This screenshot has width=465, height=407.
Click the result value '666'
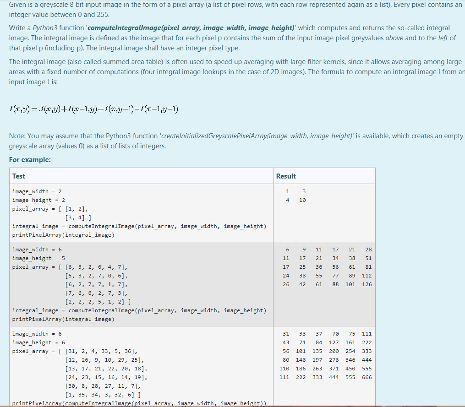pyautogui.click(x=367, y=377)
